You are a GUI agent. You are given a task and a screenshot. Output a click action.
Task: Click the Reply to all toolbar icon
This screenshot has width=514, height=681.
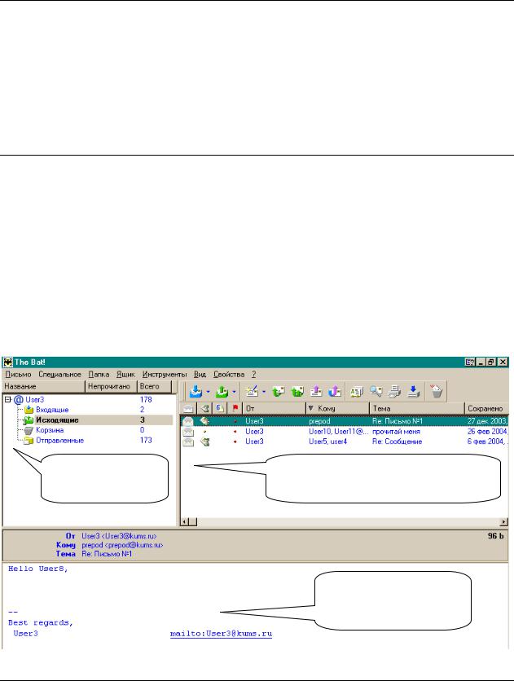point(297,391)
